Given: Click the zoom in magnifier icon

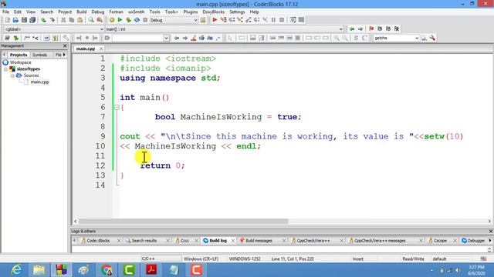Looking at the screenshot, I should point(337,38).
